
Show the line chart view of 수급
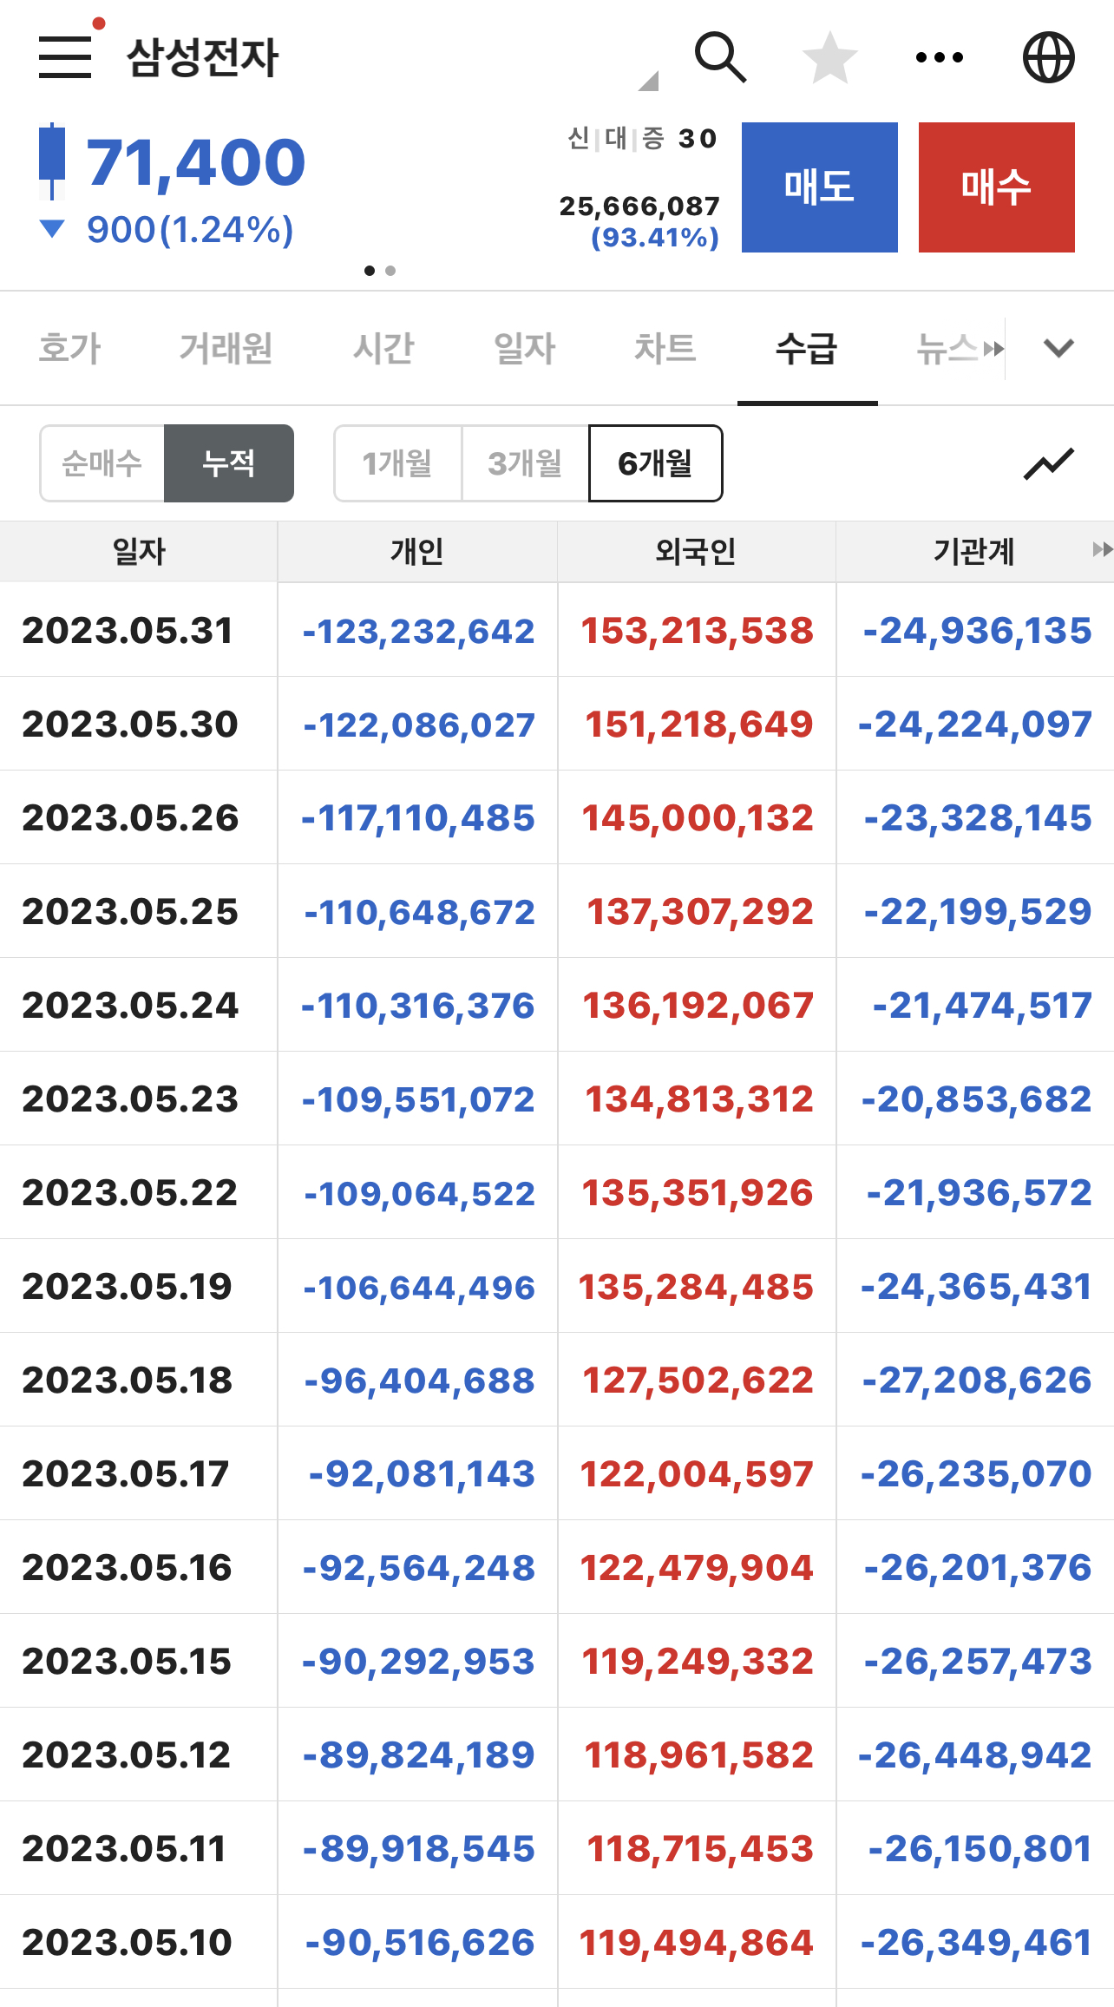(x=1049, y=463)
